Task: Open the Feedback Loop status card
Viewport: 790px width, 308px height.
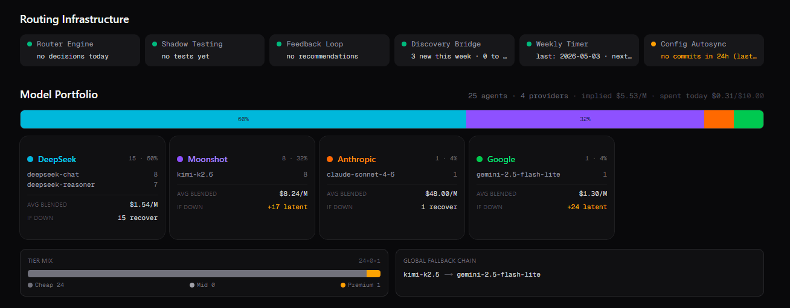Action: (329, 50)
